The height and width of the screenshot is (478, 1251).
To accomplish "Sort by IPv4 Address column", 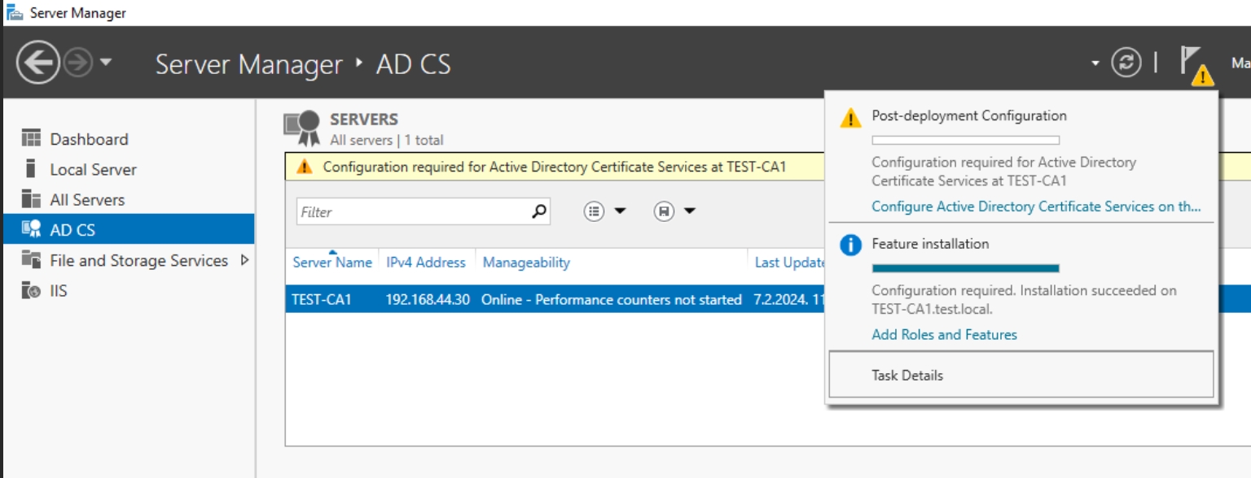I will click(426, 262).
